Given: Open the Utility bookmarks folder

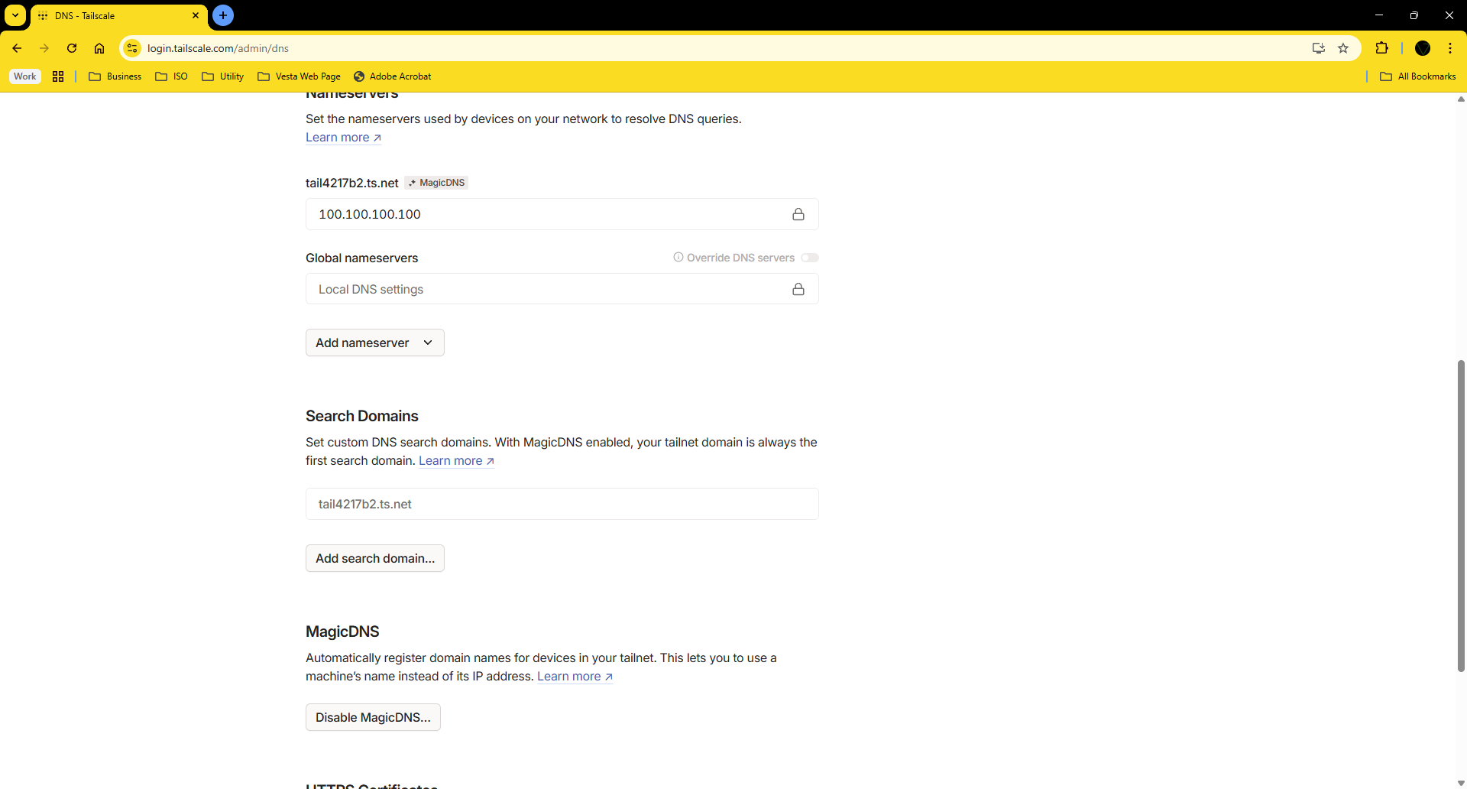Looking at the screenshot, I should (223, 76).
